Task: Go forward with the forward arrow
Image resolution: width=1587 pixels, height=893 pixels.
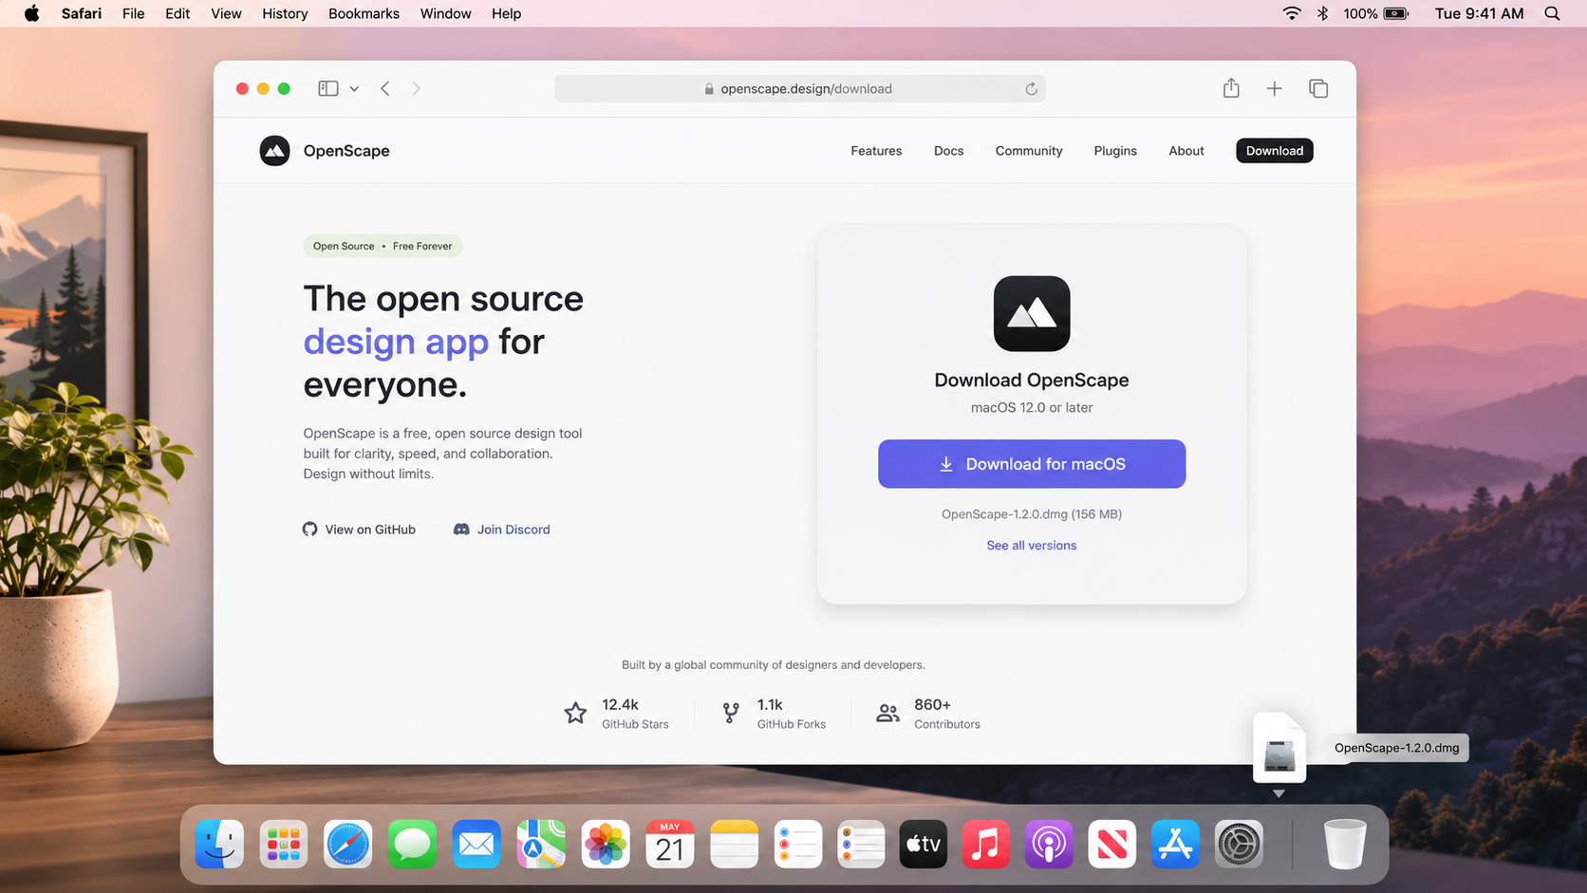Action: [x=416, y=88]
